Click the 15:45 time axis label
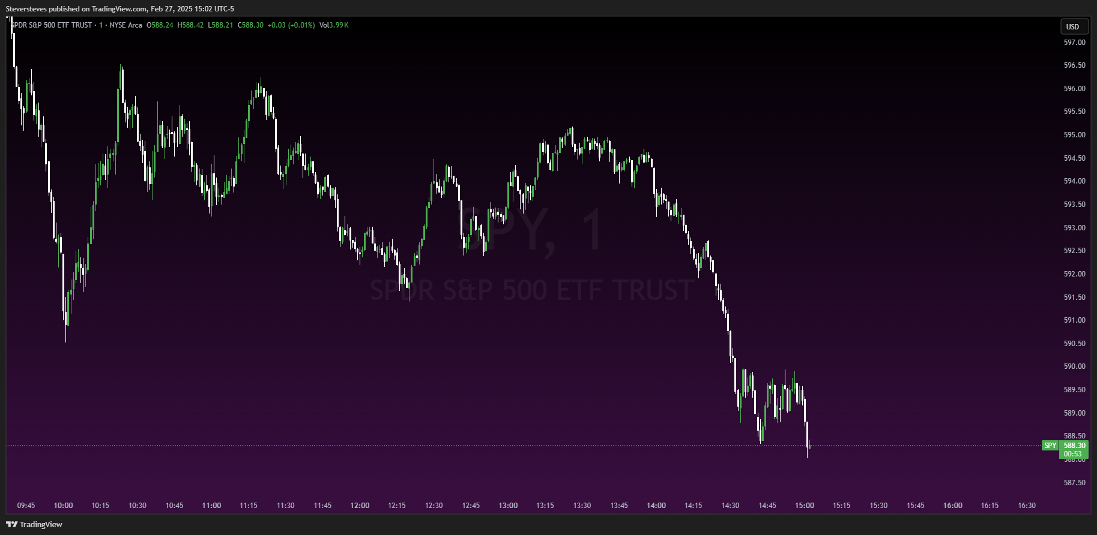The width and height of the screenshot is (1097, 535). (x=916, y=506)
